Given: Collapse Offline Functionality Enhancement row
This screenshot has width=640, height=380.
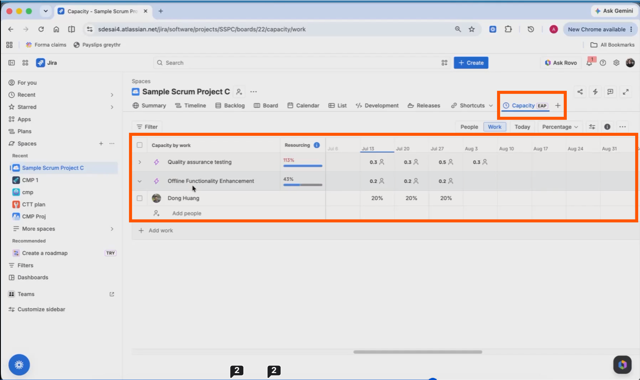Looking at the screenshot, I should coord(139,181).
